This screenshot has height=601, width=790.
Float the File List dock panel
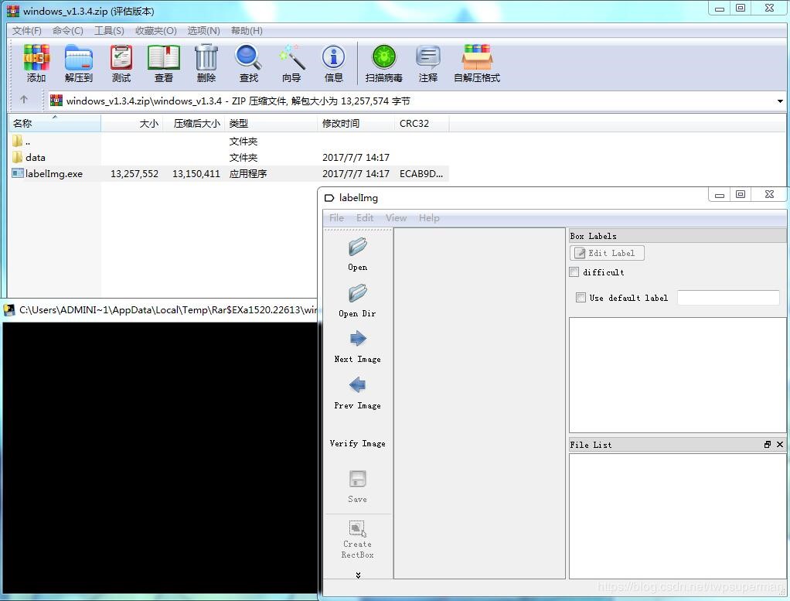768,445
